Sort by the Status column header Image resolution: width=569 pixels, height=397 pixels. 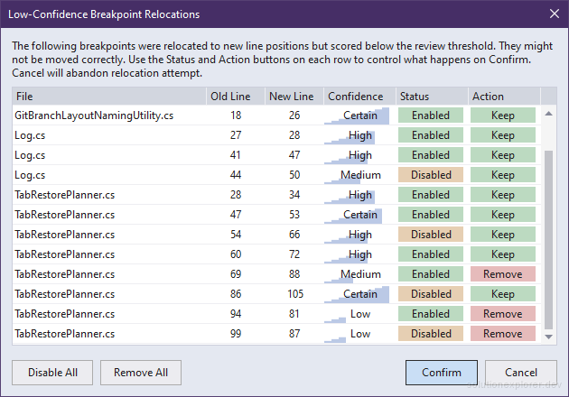tap(432, 97)
